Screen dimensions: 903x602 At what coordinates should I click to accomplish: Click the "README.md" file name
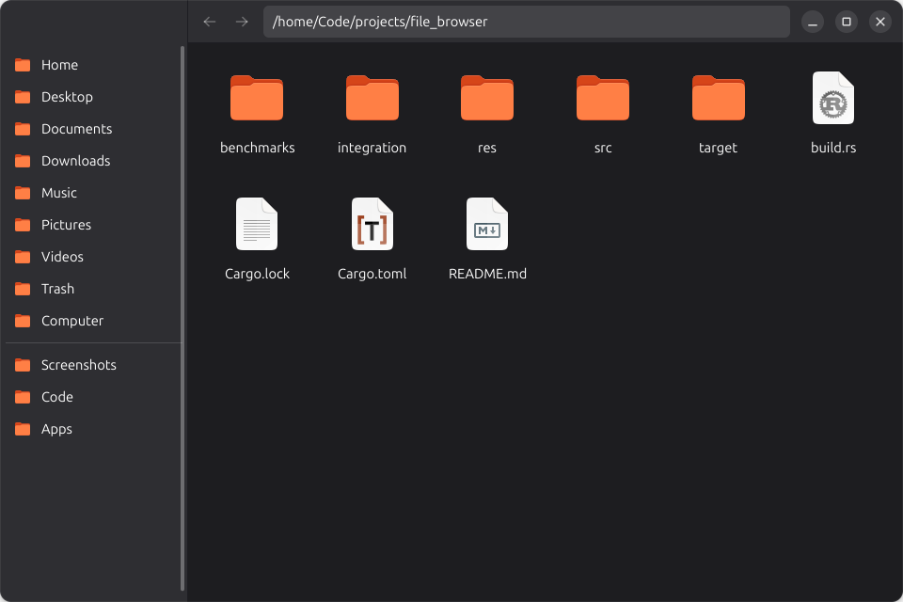click(x=487, y=274)
